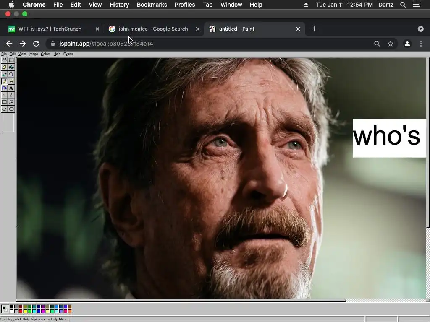
Task: Open the macOS Bookmarks menu
Action: [152, 5]
